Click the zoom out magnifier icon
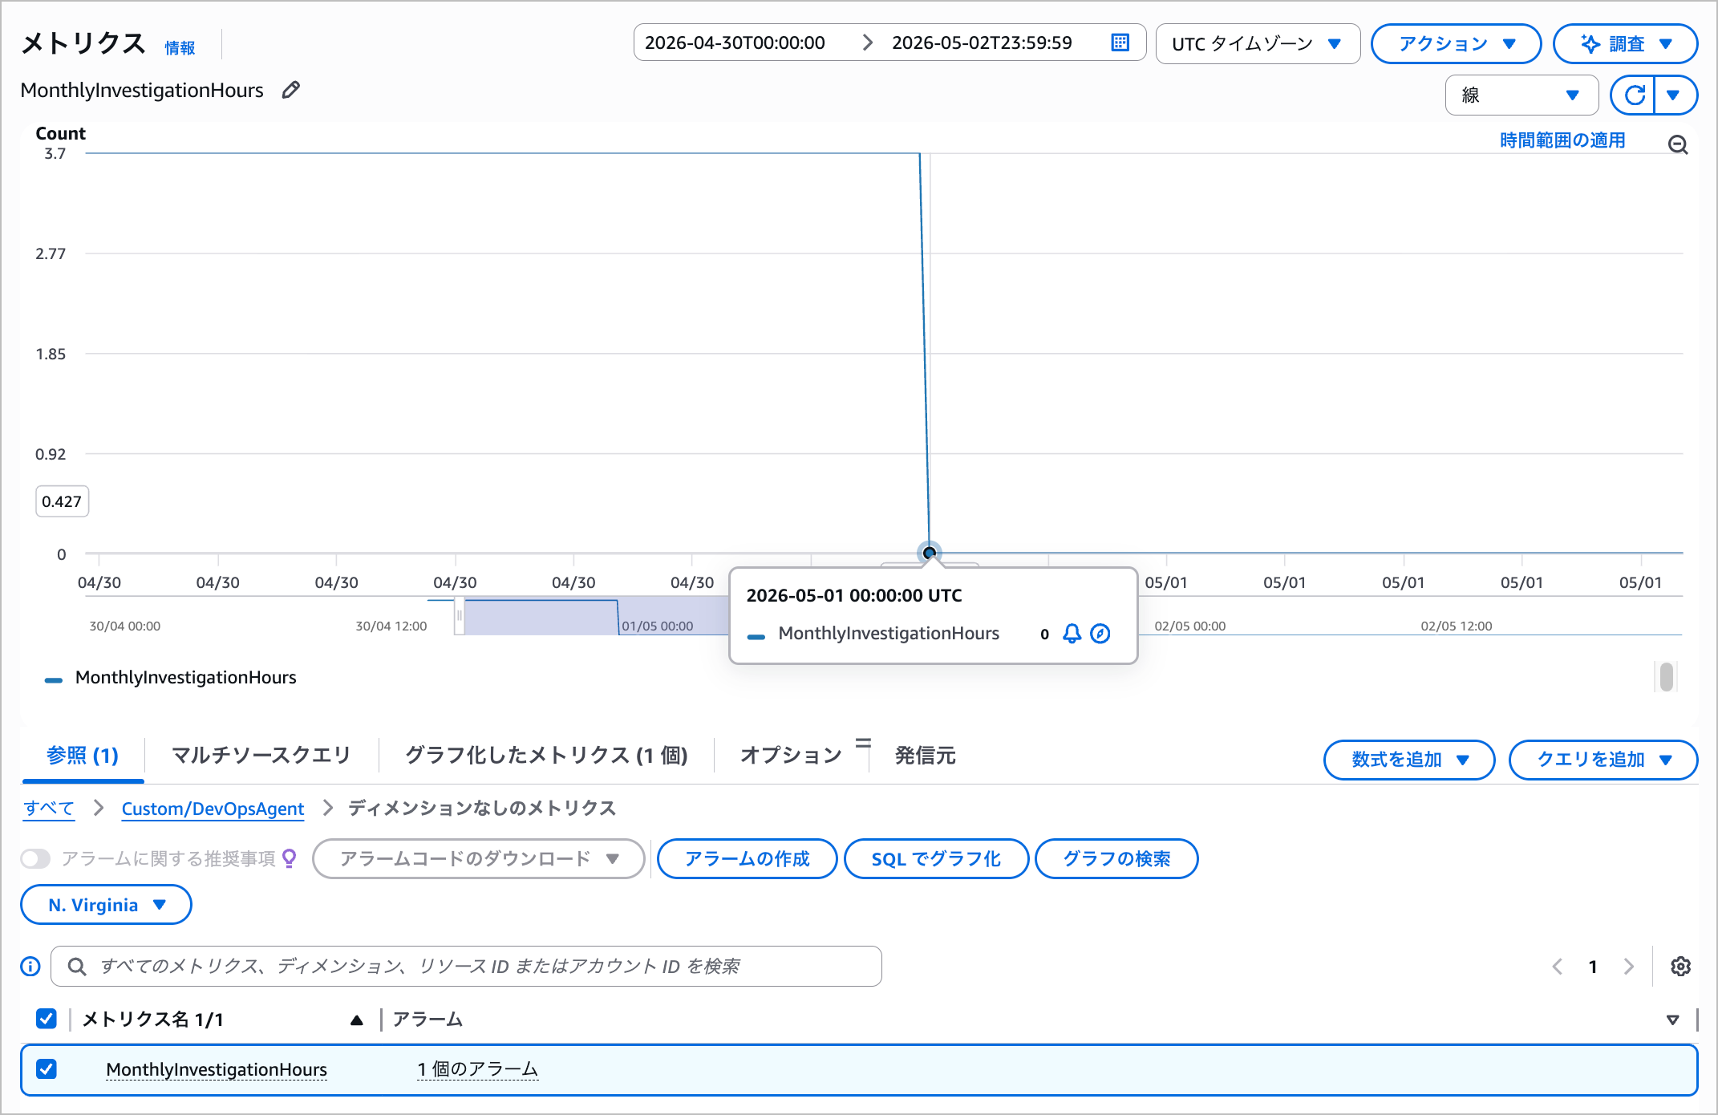The width and height of the screenshot is (1718, 1115). [1678, 144]
